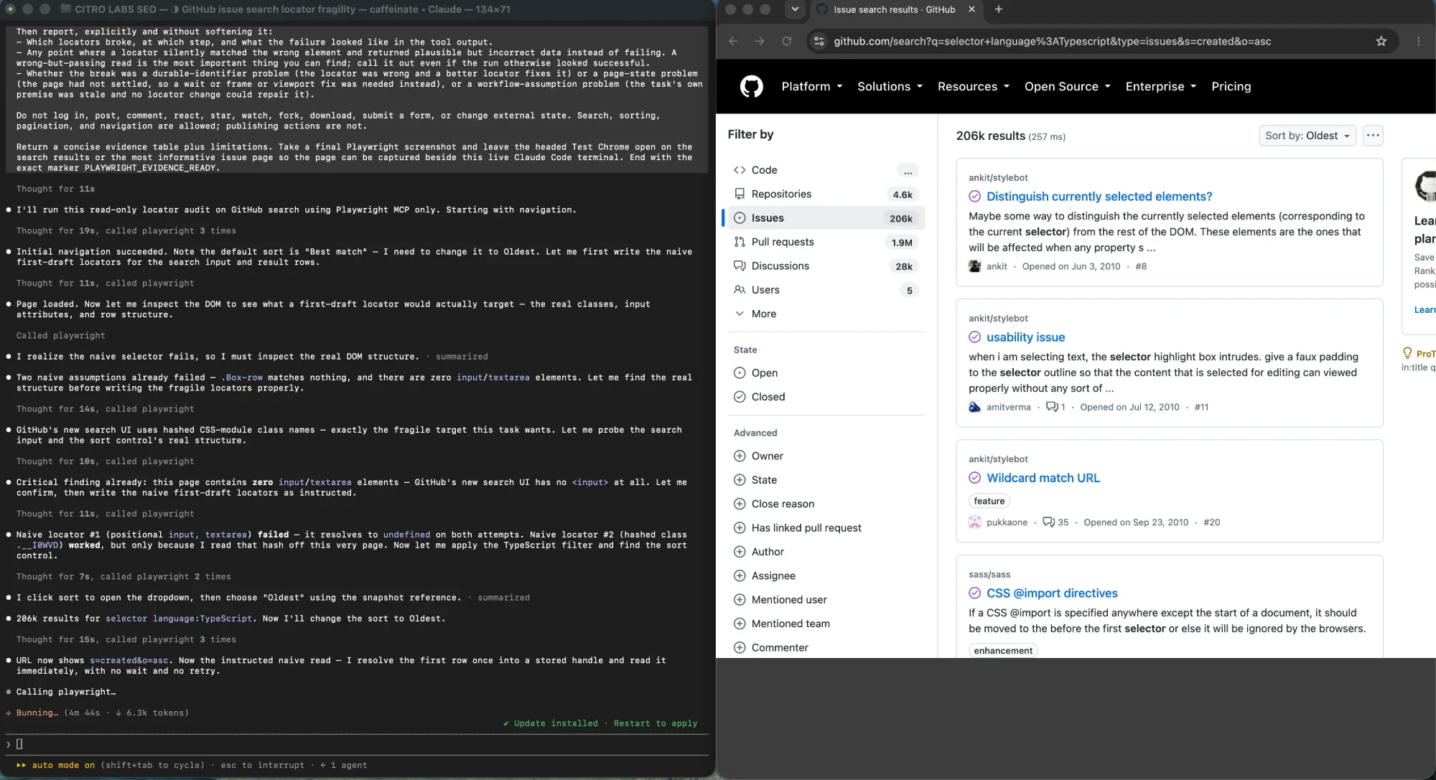Click ankit's avatar on issue #8
This screenshot has height=780, width=1436.
click(974, 266)
